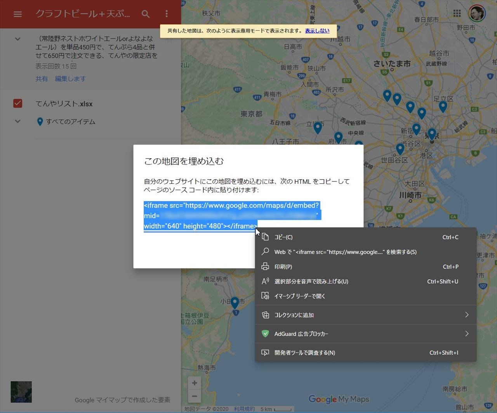Choose コピー(C) from context menu
Image resolution: width=497 pixels, height=413 pixels.
pos(365,237)
